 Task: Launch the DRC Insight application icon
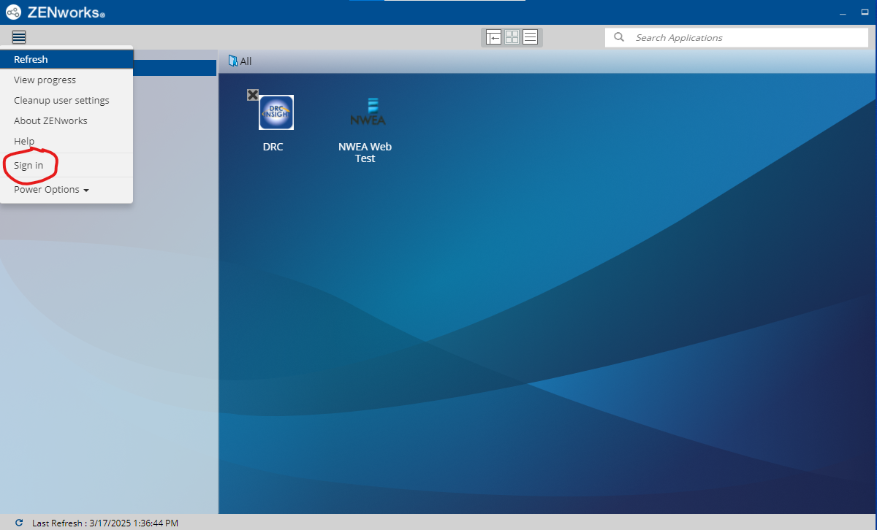pos(276,113)
